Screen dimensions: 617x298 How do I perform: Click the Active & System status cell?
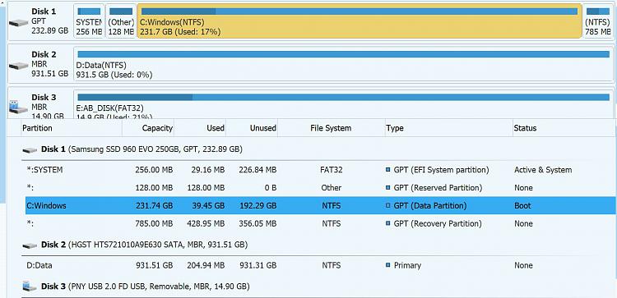(543, 170)
